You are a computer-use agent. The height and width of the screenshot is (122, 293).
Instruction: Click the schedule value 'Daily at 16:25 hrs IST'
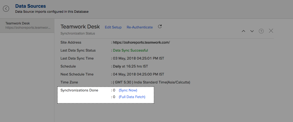tap(131, 66)
